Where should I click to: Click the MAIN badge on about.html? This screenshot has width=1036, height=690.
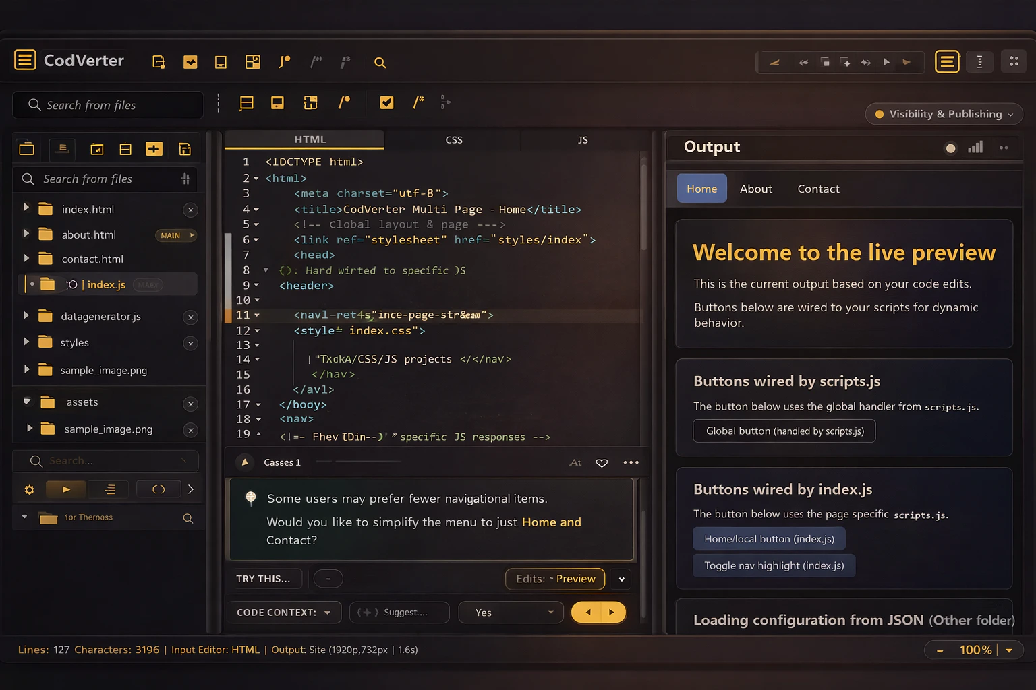tap(175, 235)
